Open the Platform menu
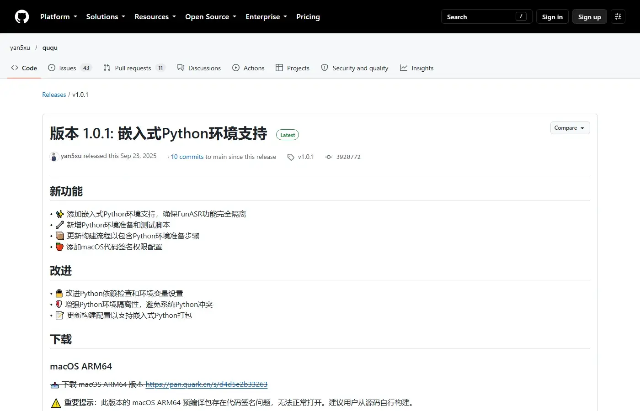The width and height of the screenshot is (640, 411). 59,17
